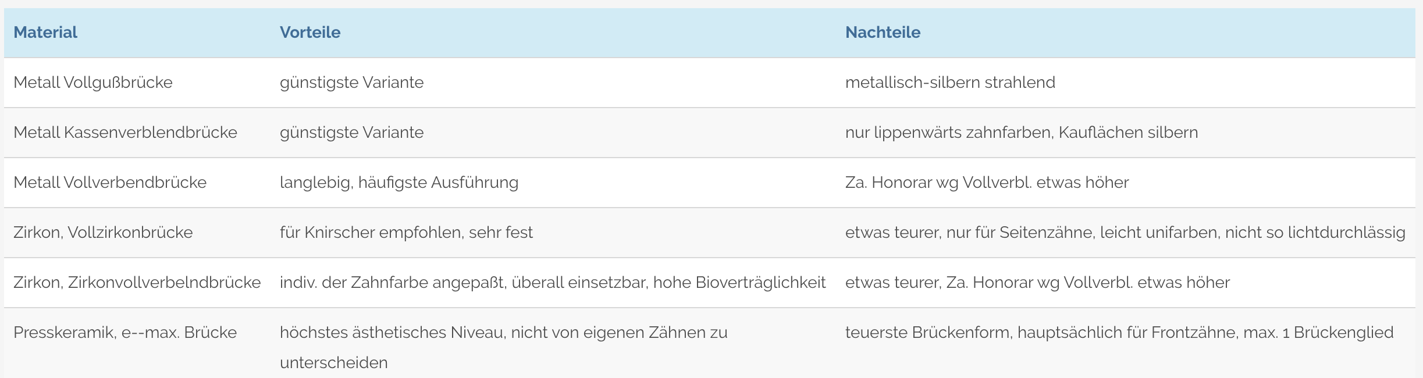This screenshot has height=378, width=1423.
Task: Click günstigste Variante in the Vollgußbrücke row
Action: (x=351, y=83)
